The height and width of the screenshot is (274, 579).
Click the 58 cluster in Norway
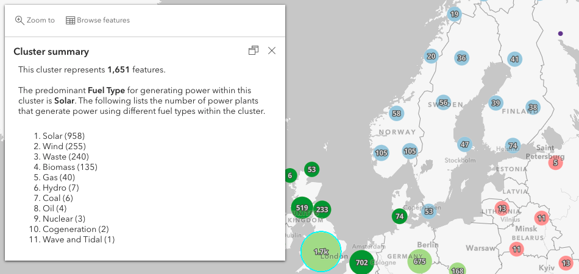tap(397, 113)
